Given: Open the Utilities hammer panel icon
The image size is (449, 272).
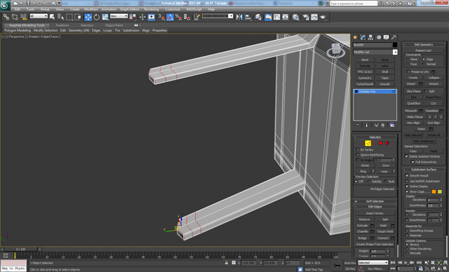Looking at the screenshot, I should pos(394,37).
